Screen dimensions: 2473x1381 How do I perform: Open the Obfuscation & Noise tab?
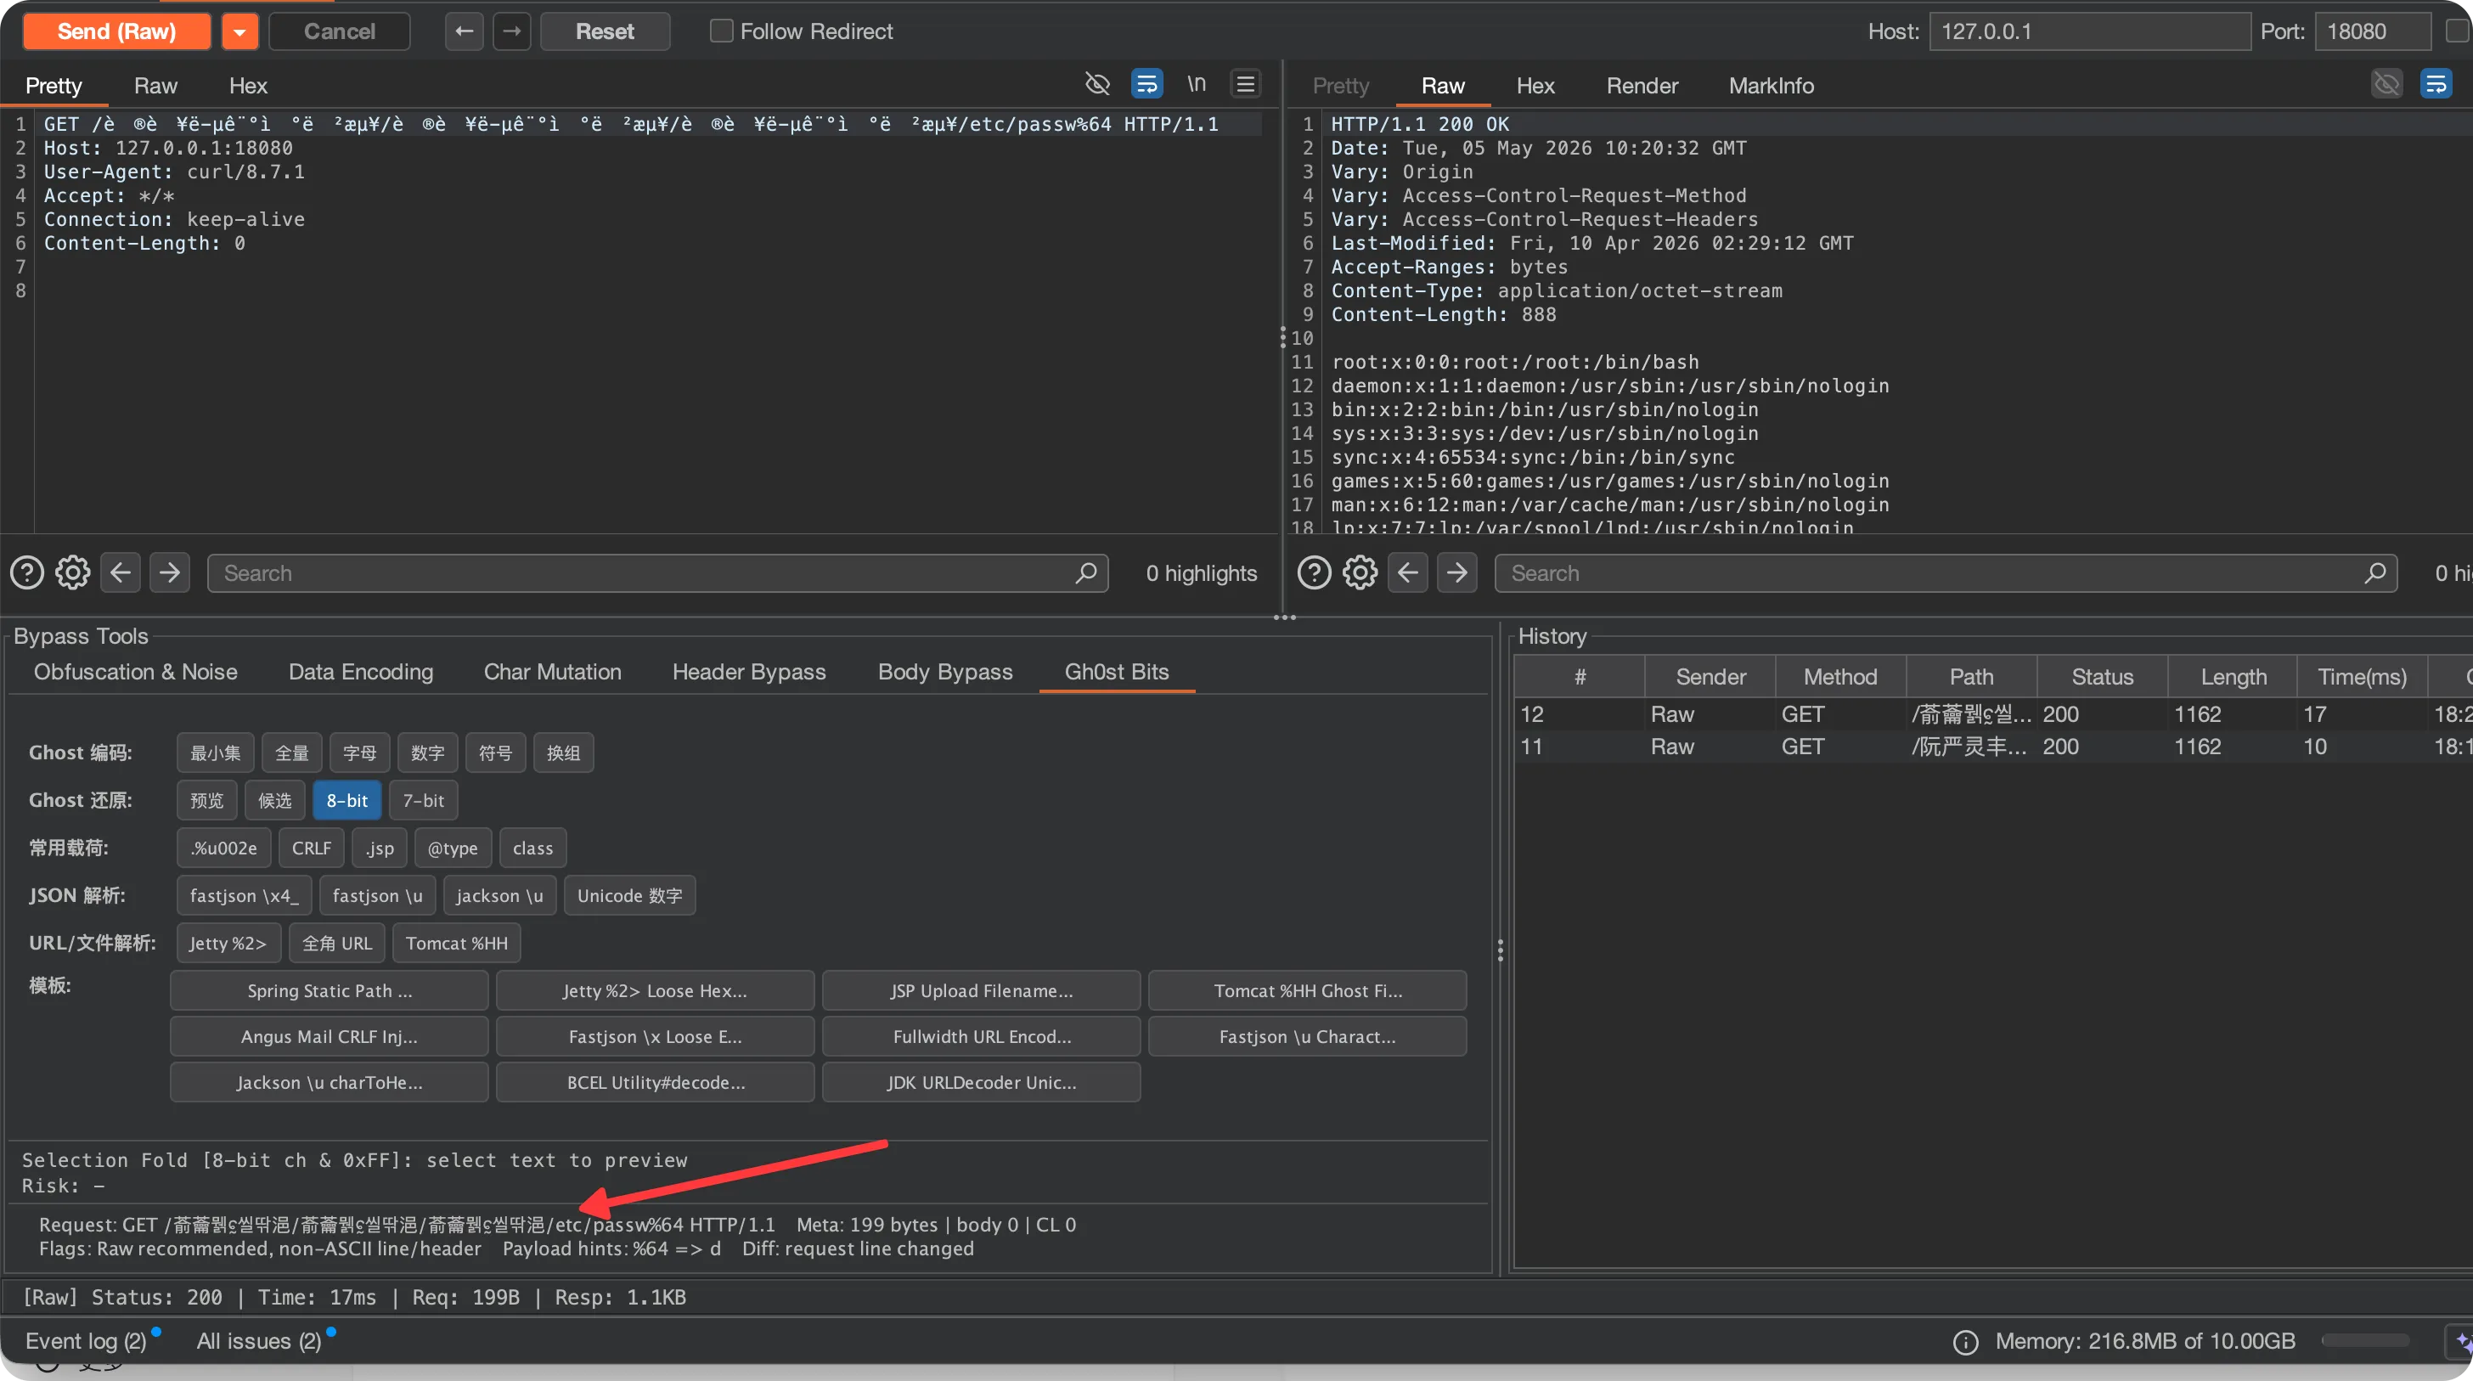[135, 671]
